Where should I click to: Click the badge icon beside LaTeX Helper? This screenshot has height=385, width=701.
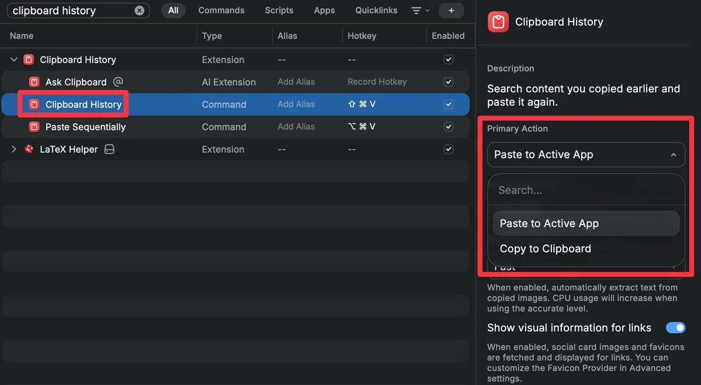(109, 149)
